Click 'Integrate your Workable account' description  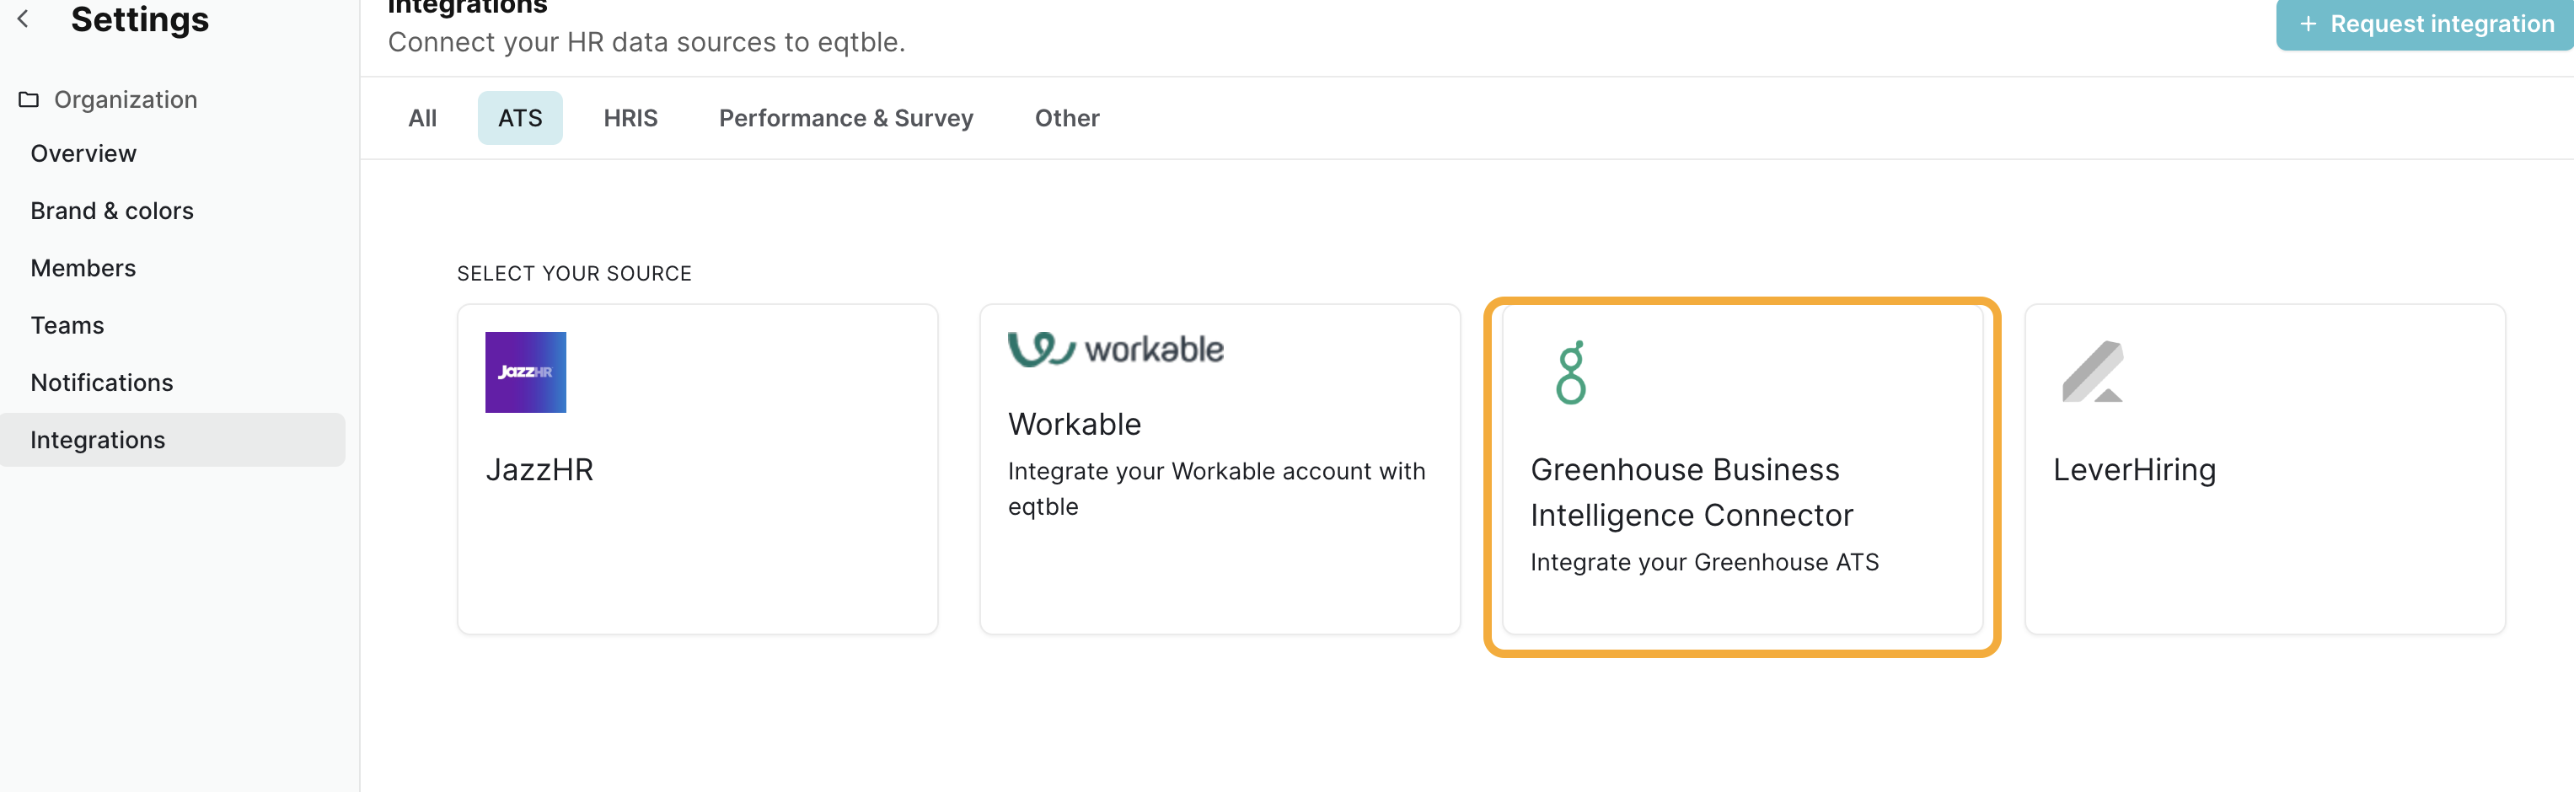[1216, 489]
